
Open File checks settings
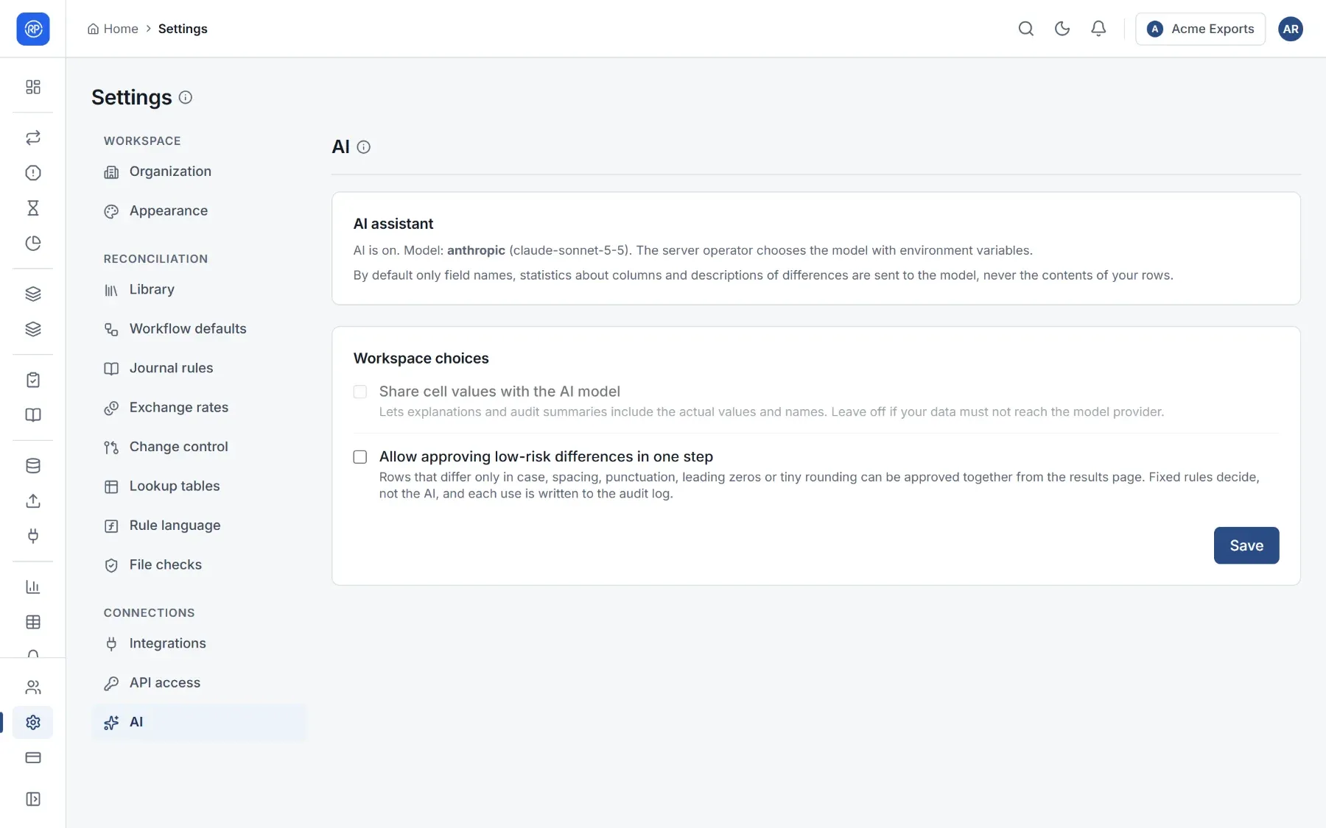(199, 565)
